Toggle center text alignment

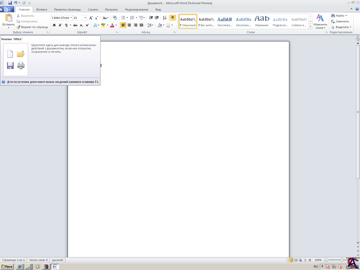coord(129,25)
